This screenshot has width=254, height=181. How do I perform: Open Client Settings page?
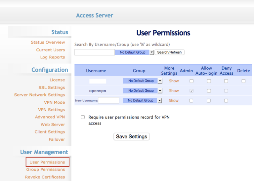[x=50, y=132]
